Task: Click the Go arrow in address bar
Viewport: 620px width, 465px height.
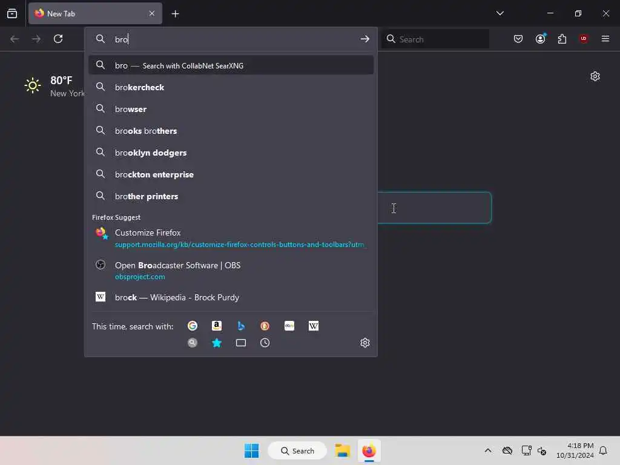Action: 364,39
